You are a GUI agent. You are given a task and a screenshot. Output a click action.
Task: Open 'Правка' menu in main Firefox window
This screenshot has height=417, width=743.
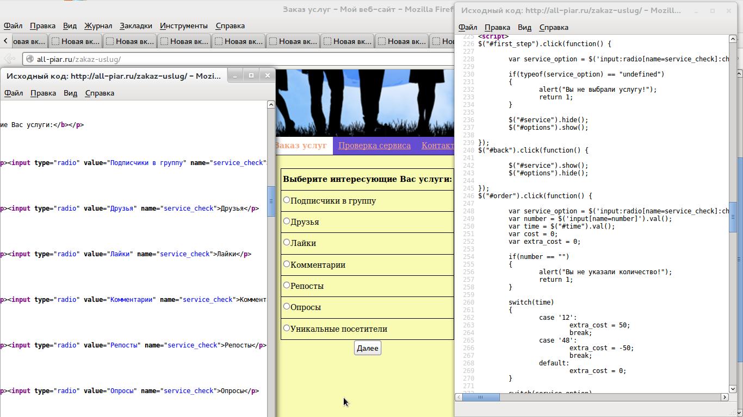42,26
